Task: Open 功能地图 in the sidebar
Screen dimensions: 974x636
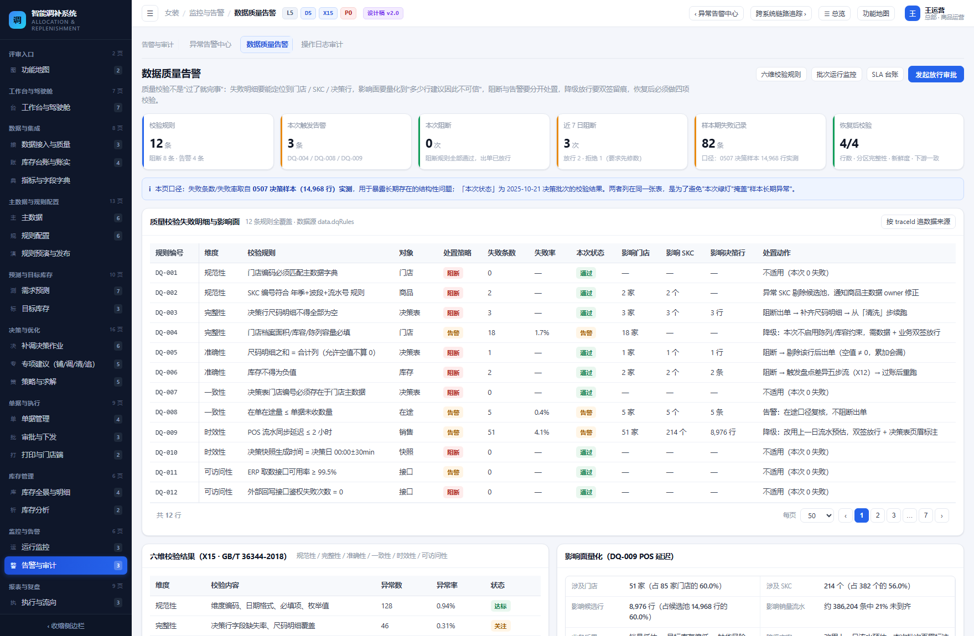Action: tap(66, 70)
